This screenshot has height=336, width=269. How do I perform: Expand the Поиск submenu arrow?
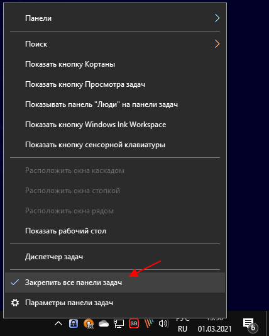(x=217, y=43)
